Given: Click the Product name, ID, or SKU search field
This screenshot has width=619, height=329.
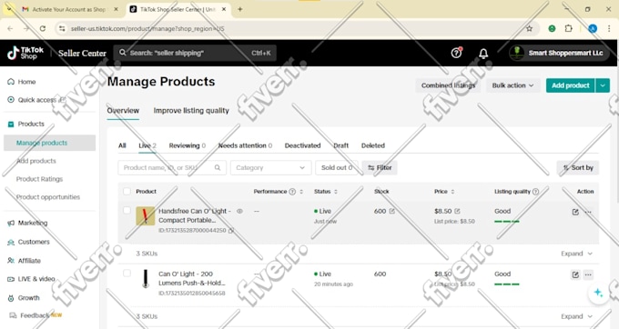Looking at the screenshot, I should point(172,168).
